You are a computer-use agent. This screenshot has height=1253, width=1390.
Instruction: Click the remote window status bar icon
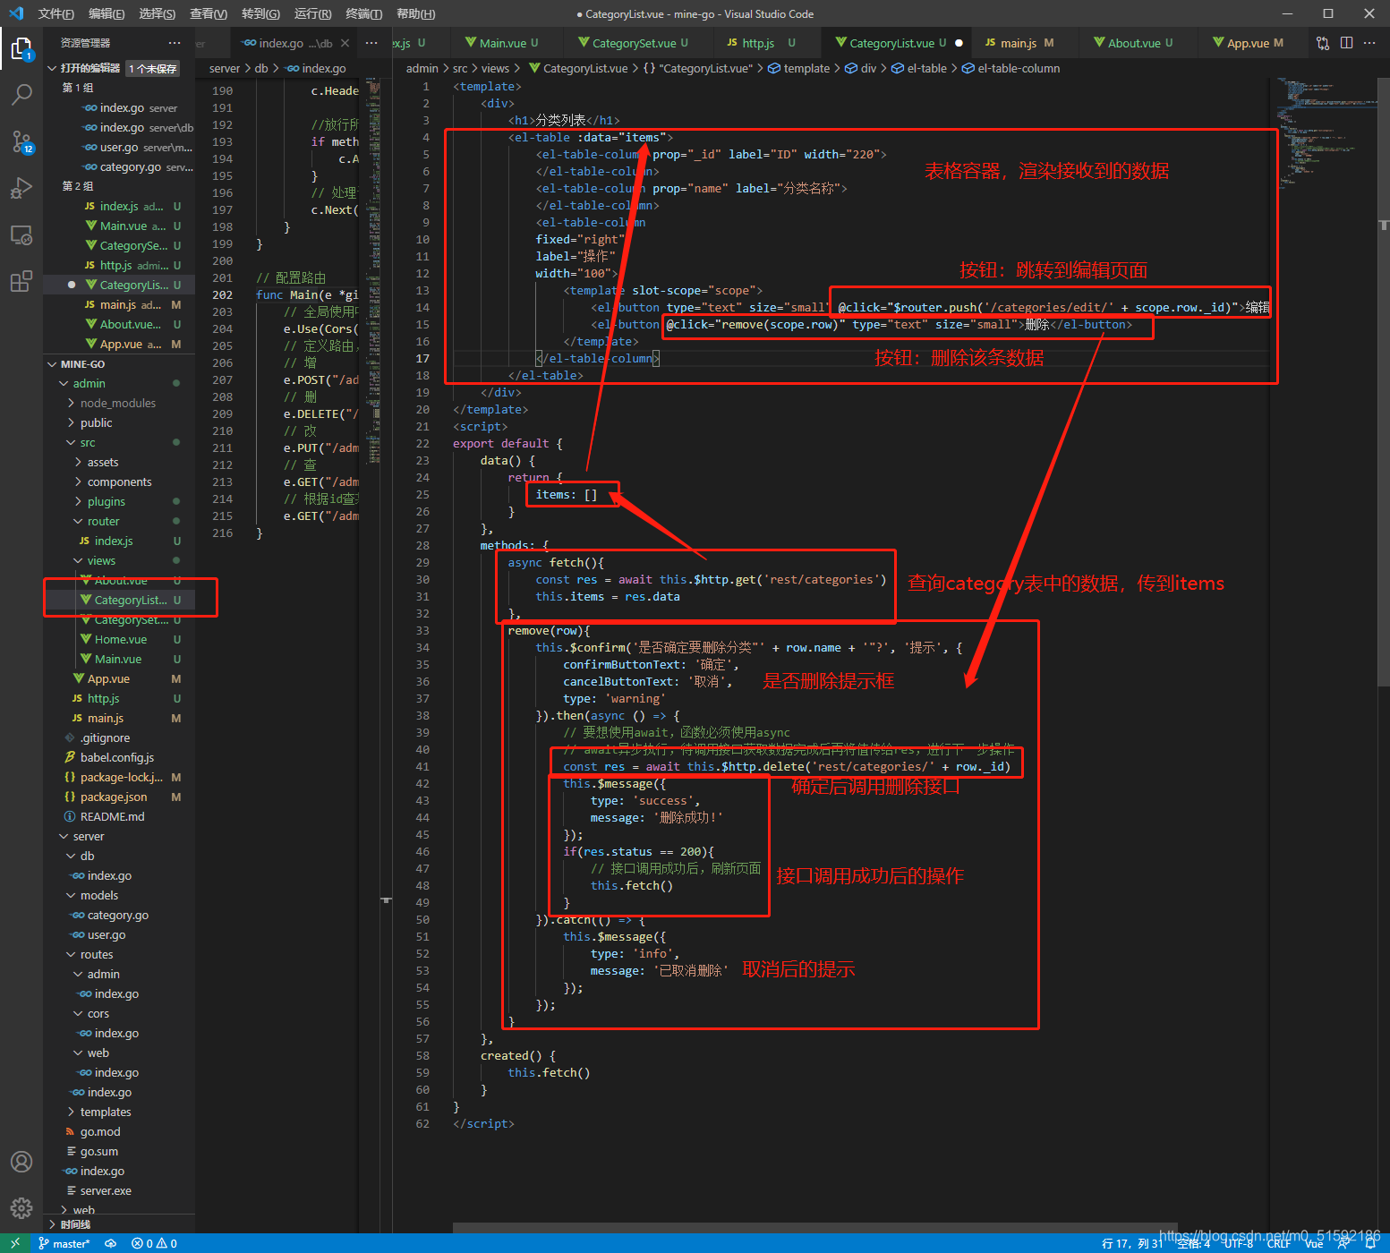click(15, 1243)
